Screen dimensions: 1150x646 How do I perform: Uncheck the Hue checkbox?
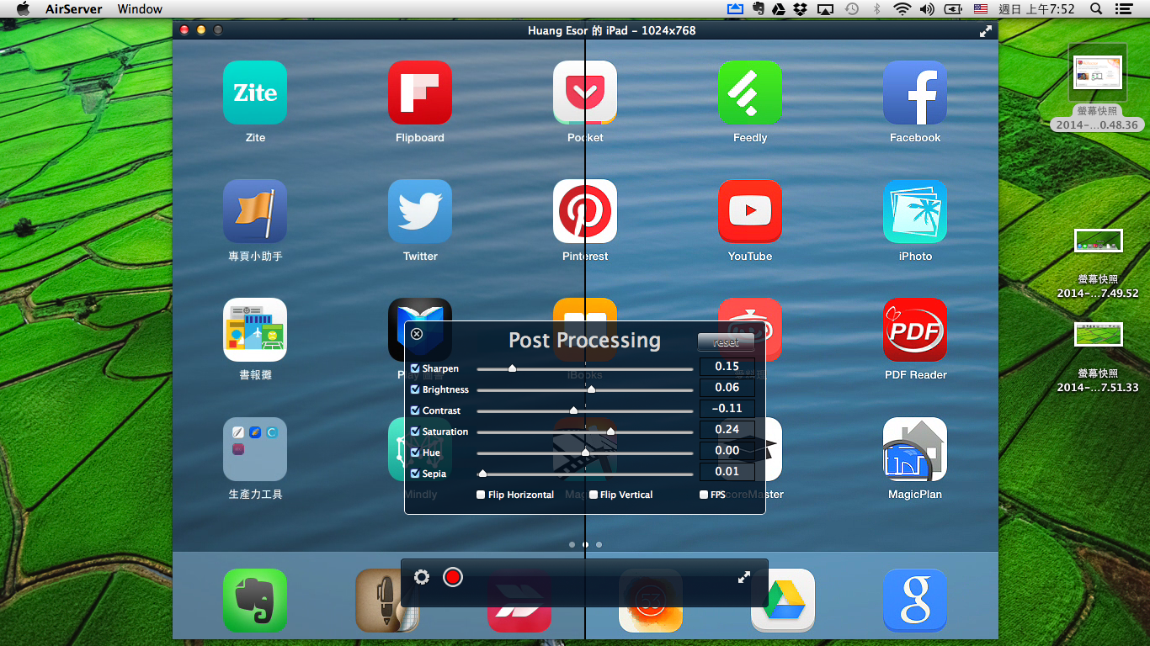[415, 453]
